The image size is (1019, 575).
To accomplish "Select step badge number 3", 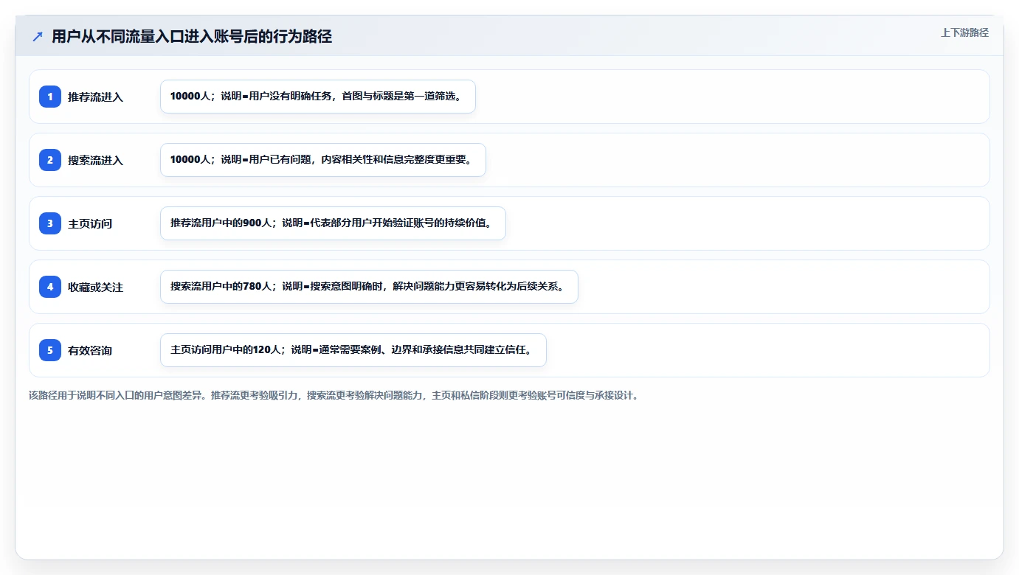I will (50, 223).
